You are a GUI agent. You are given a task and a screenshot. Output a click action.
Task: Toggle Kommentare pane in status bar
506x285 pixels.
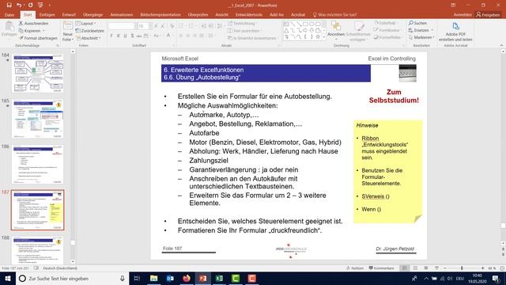pos(381,268)
